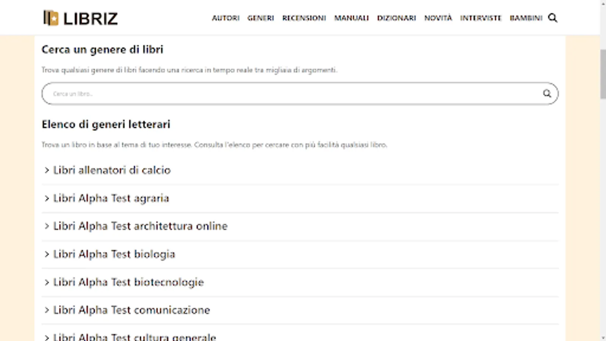Go to RECENSIONI section

click(x=304, y=18)
